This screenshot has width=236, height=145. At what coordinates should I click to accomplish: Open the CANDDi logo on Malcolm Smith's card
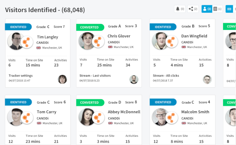[x=171, y=117]
